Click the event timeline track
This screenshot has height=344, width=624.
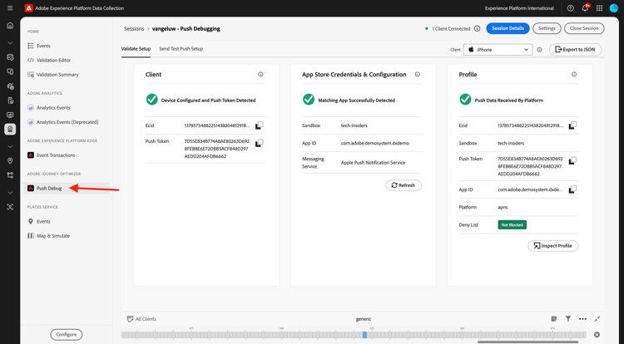pos(354,335)
